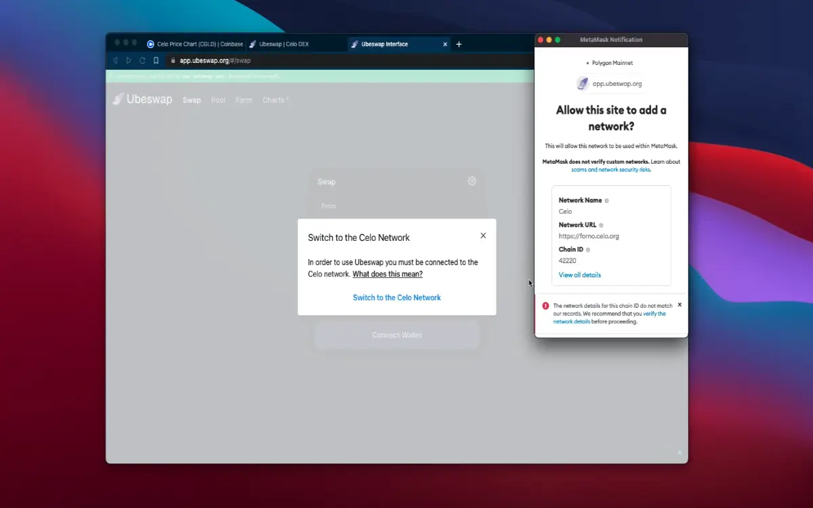Click the Network Name value Celo

[565, 211]
